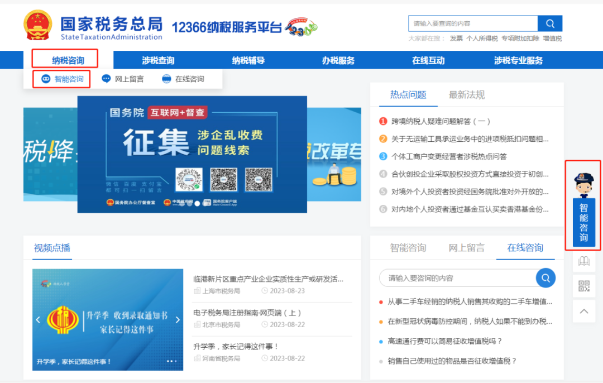The image size is (603, 383).
Task: Click the back-to-top arrow icon
Action: 584,311
